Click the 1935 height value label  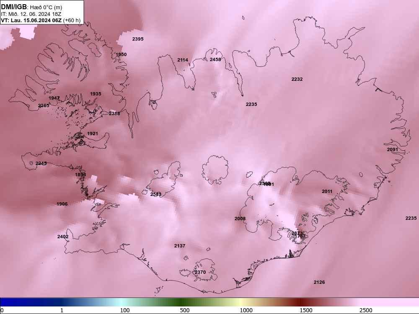(96, 94)
